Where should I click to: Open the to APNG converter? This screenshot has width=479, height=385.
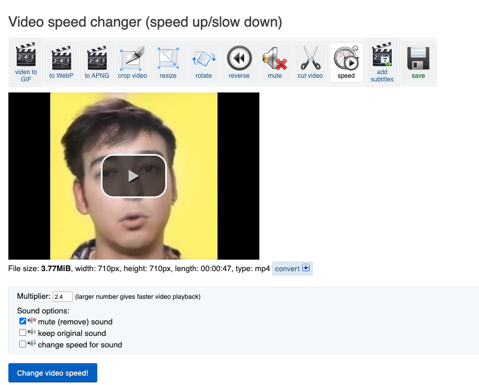(97, 62)
